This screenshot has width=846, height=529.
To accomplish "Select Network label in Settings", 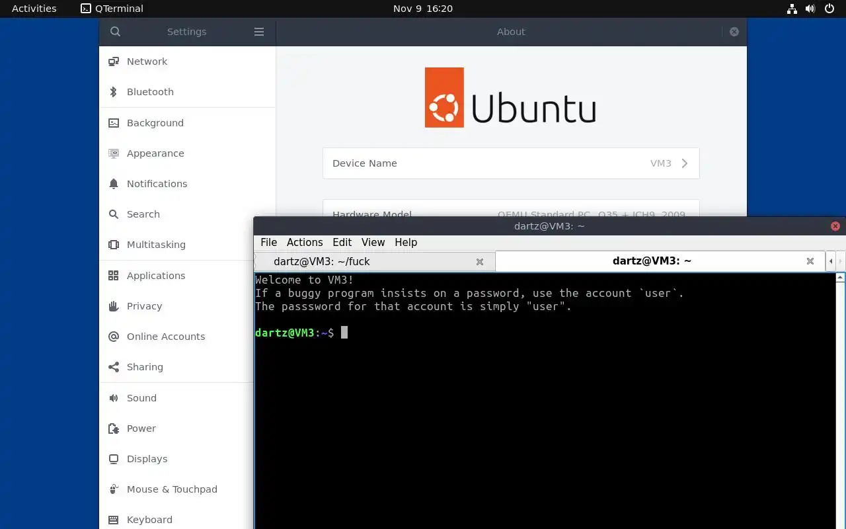I will [147, 61].
